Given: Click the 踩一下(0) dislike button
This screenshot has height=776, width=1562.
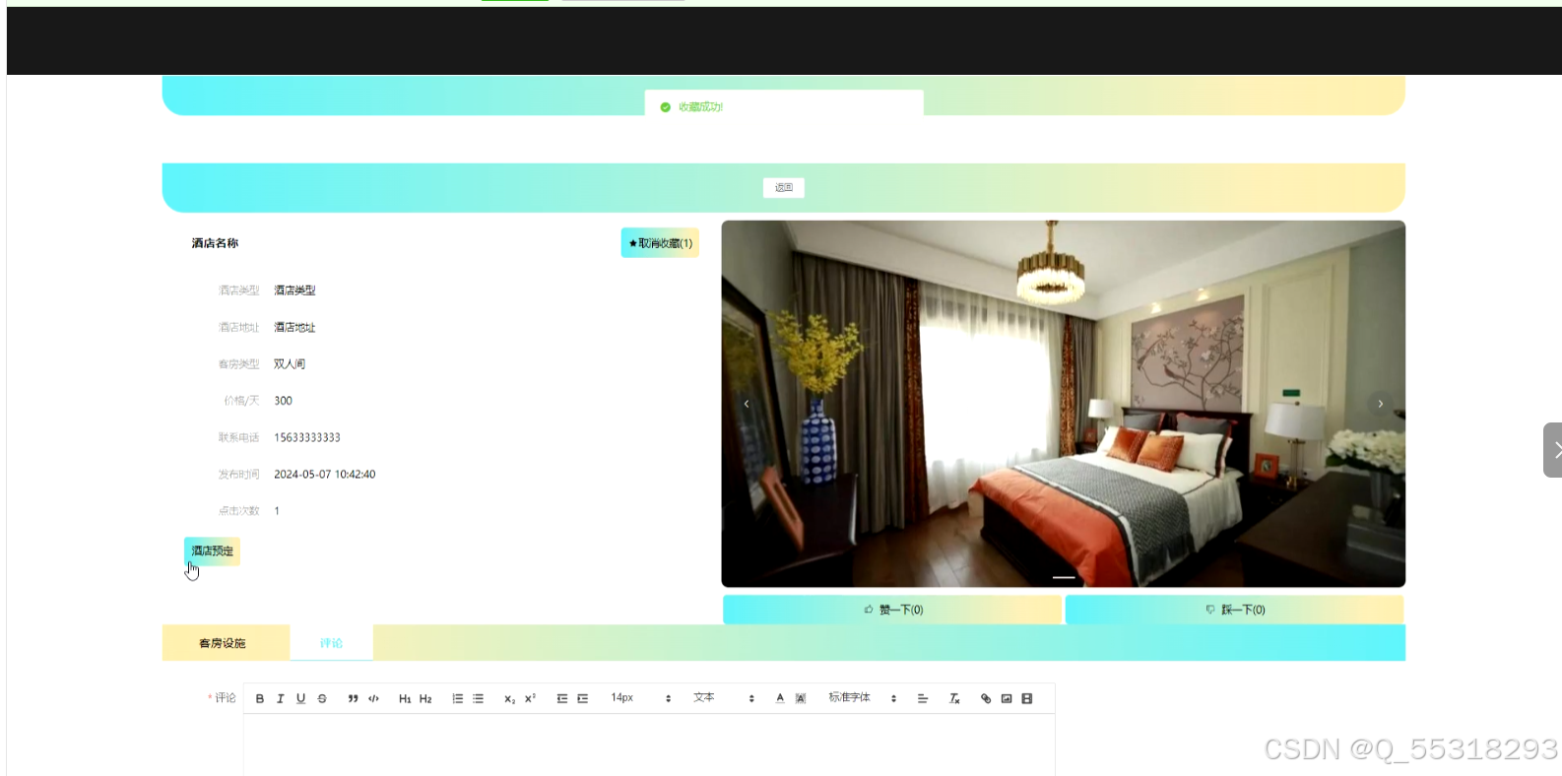Looking at the screenshot, I should click(x=1235, y=610).
